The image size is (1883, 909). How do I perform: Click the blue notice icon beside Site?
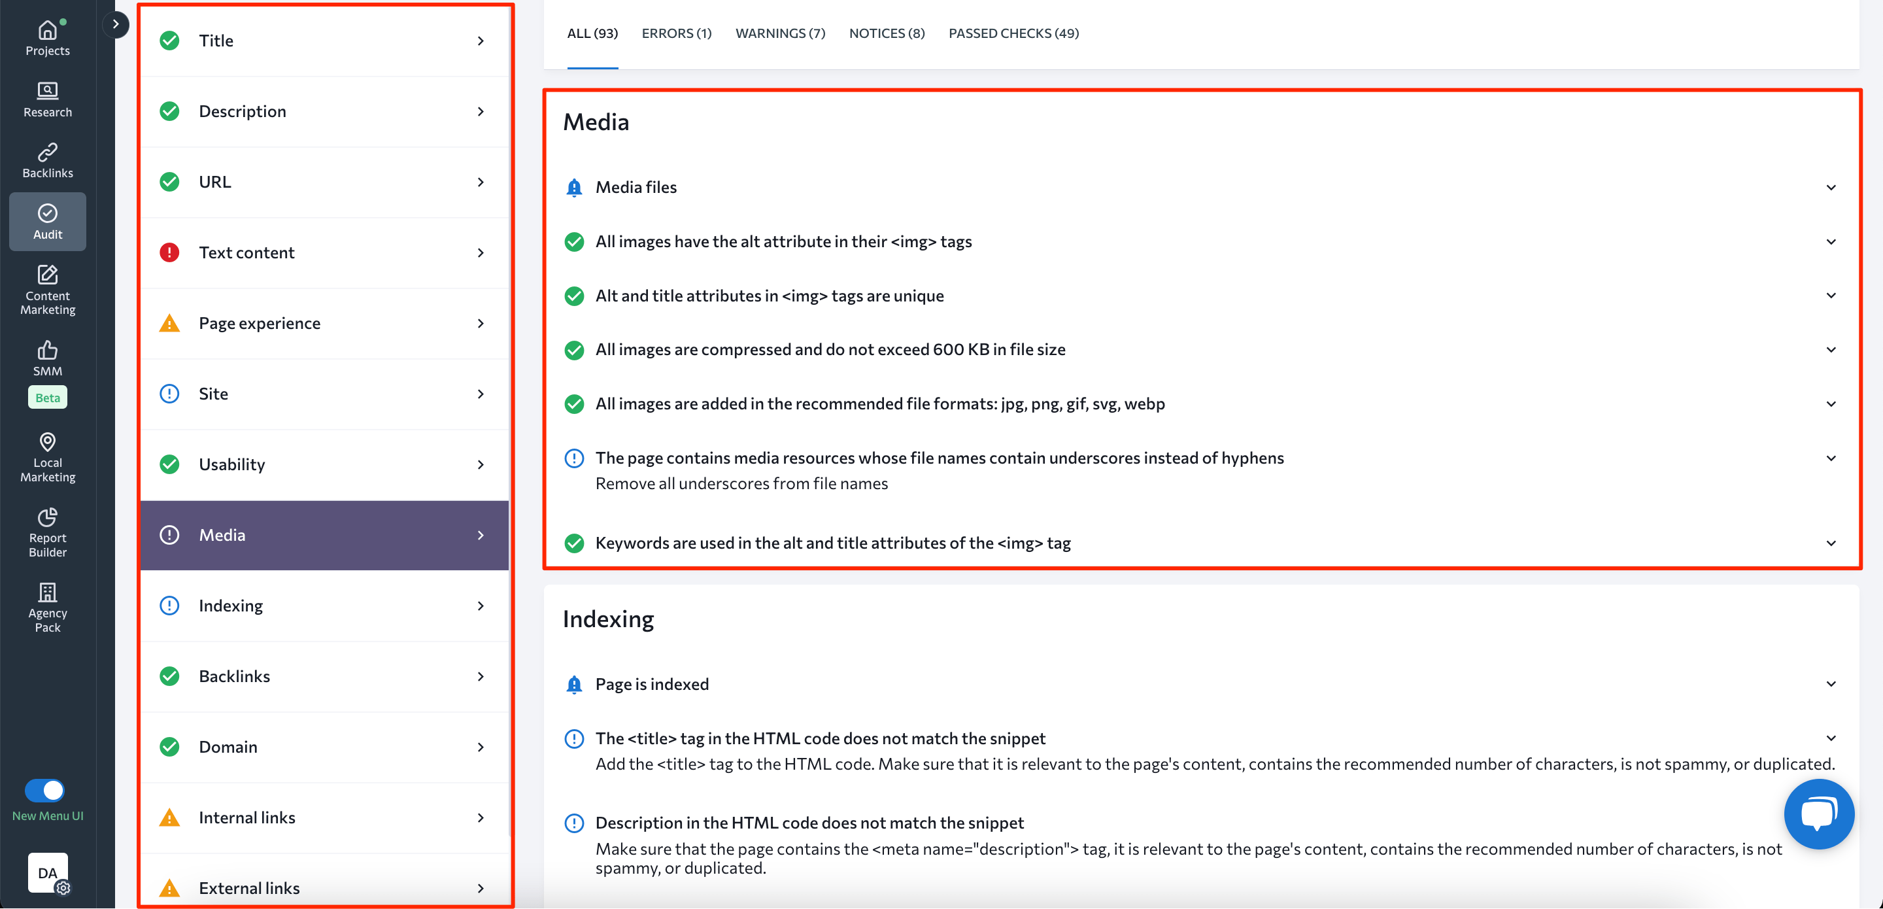169,394
